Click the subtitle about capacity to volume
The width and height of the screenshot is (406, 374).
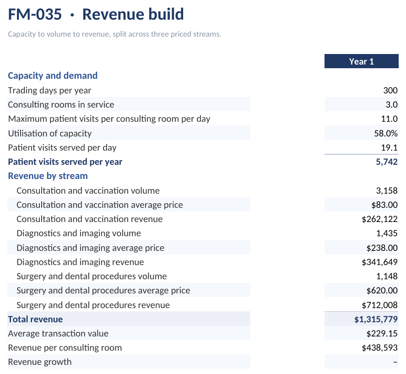tap(114, 34)
